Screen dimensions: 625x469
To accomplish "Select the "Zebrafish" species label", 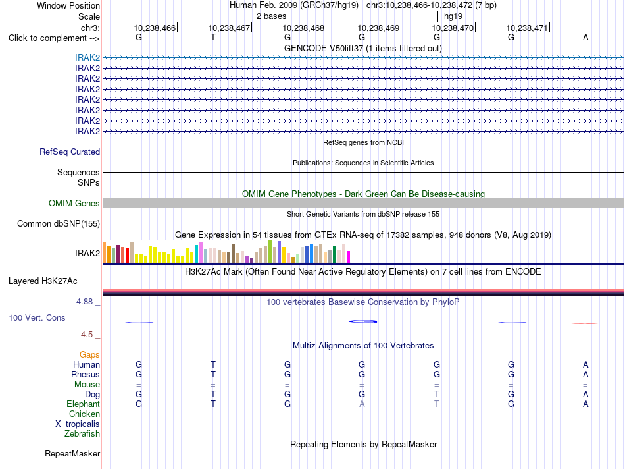I will point(82,433).
